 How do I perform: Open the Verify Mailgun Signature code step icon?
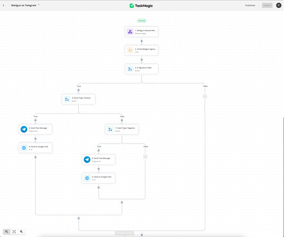click(x=130, y=50)
